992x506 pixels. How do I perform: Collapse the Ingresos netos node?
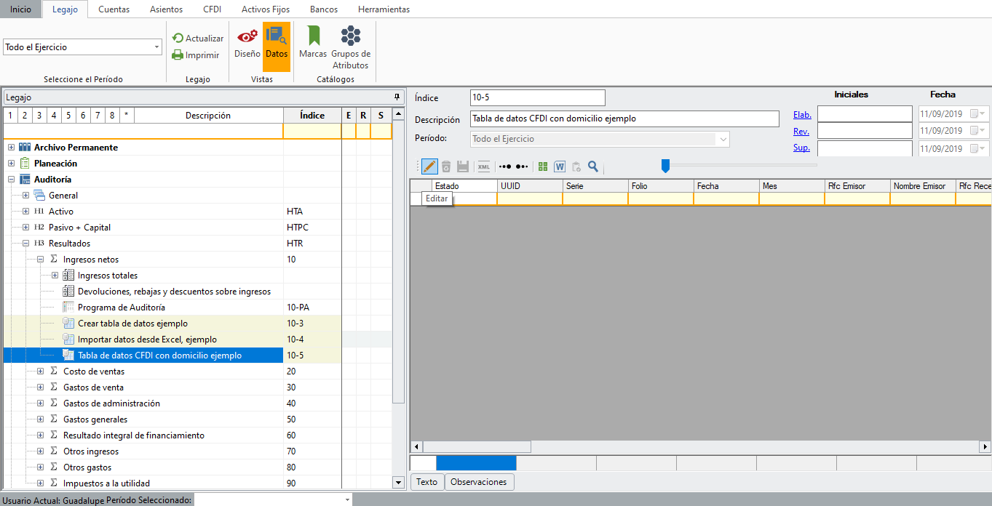(x=40, y=260)
